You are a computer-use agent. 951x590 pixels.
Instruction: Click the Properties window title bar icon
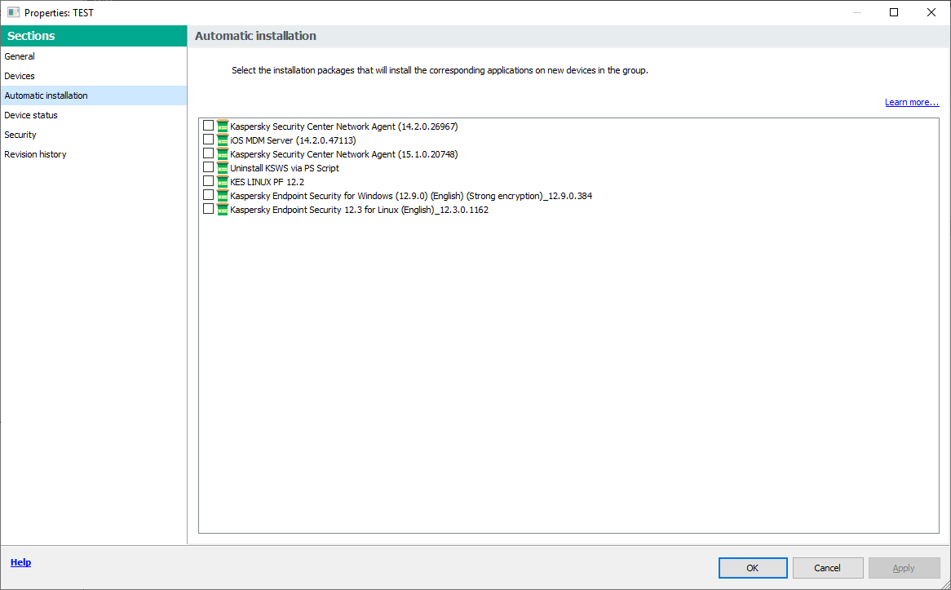coord(13,12)
